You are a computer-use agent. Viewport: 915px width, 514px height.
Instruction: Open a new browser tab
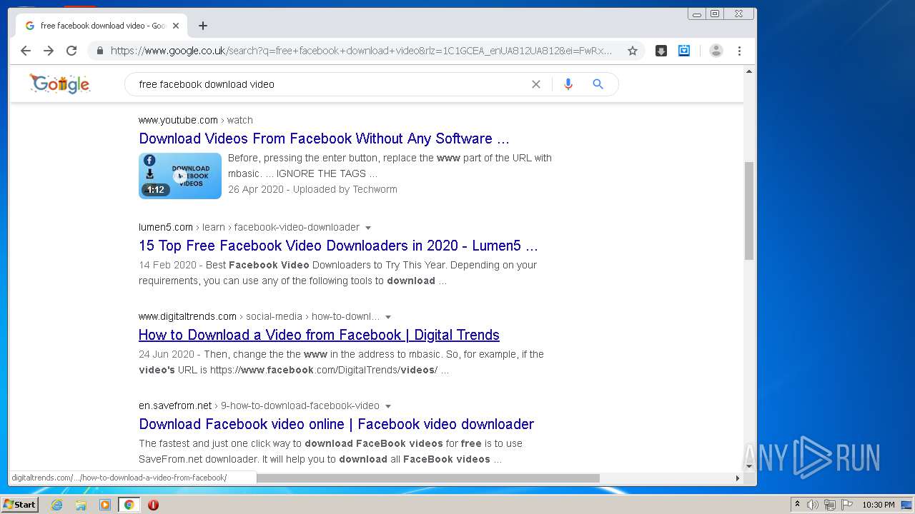pos(203,26)
